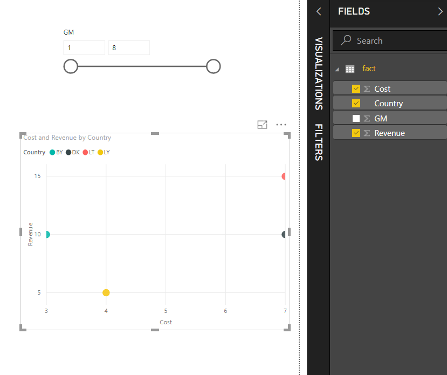Click the left-middle chart resize handle

20,232
